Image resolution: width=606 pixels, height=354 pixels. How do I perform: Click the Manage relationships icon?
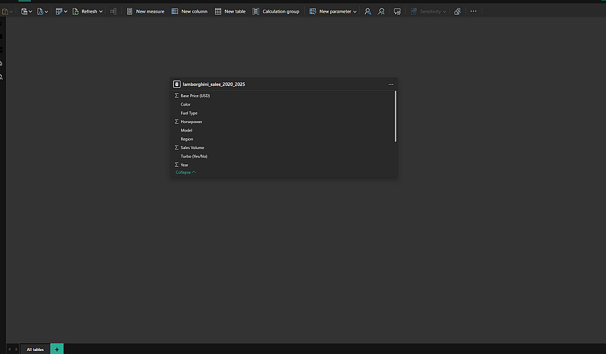point(113,12)
